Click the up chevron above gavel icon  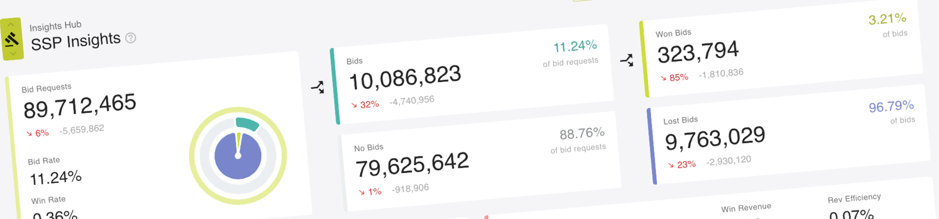click(x=11, y=24)
